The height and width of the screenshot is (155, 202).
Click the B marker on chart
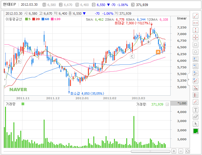pyautogui.click(x=148, y=42)
